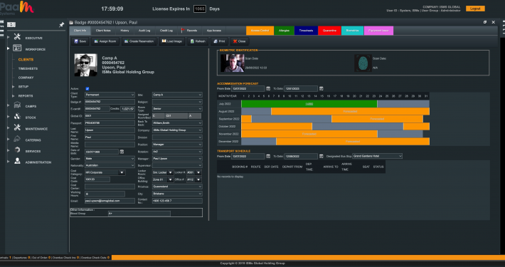Open calendar for transport schedule To Date

pos(321,156)
